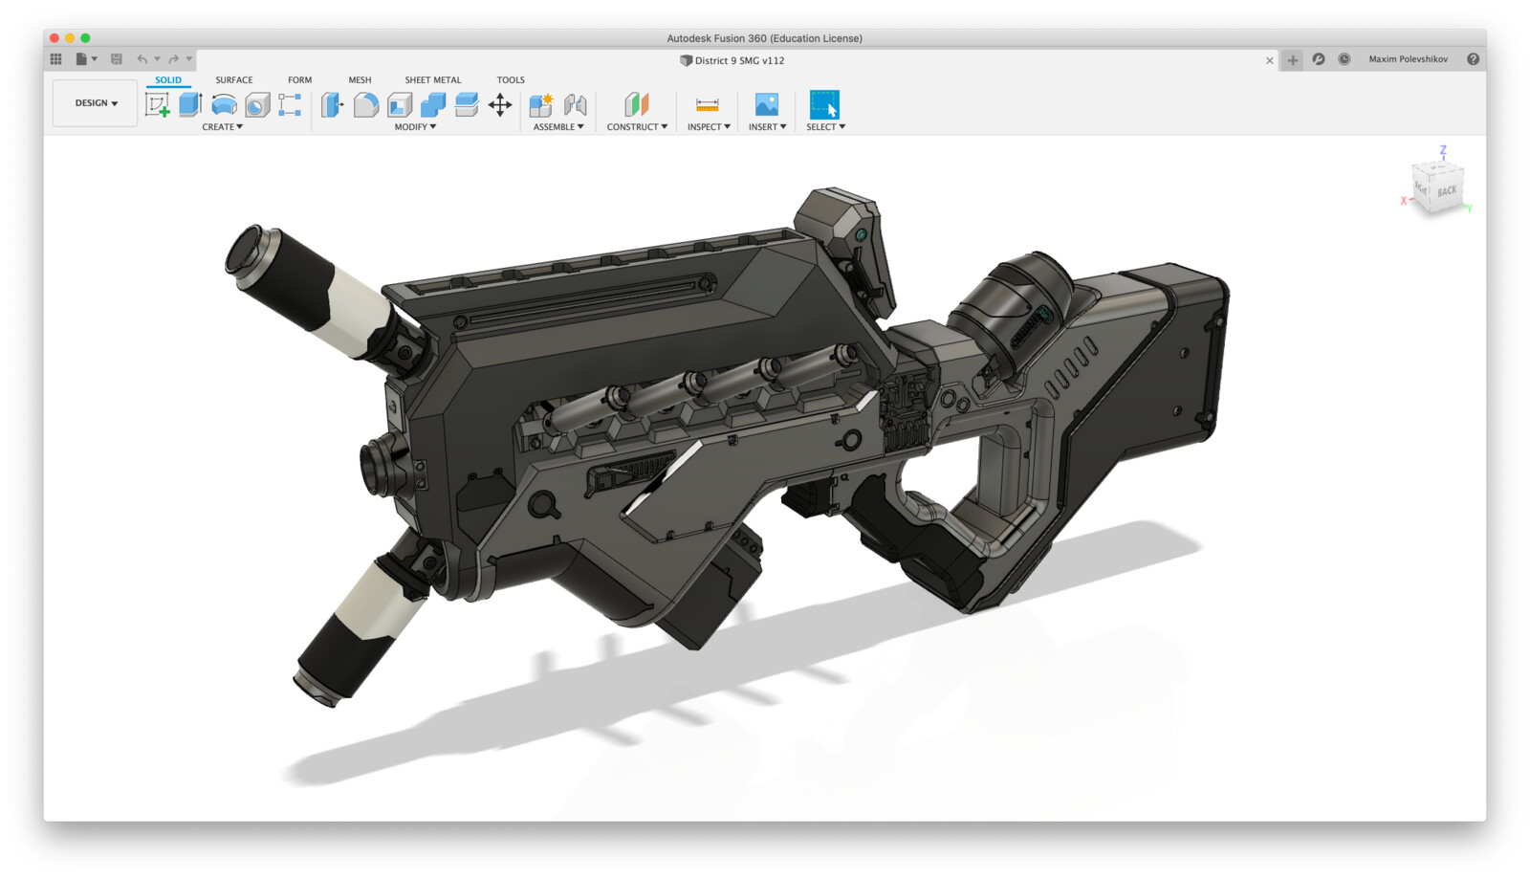The height and width of the screenshot is (879, 1530).
Task: Select the Combine tool
Action: tap(433, 104)
